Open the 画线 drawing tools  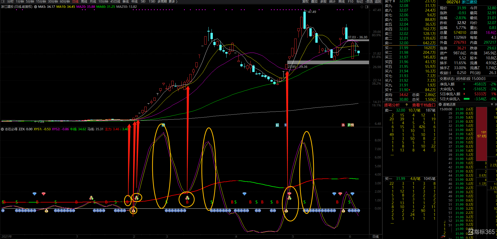(342, 2)
